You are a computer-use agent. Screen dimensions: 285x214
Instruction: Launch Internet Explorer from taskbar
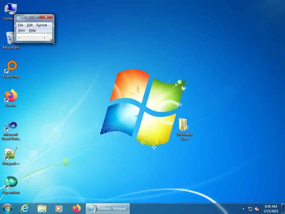pyautogui.click(x=24, y=208)
